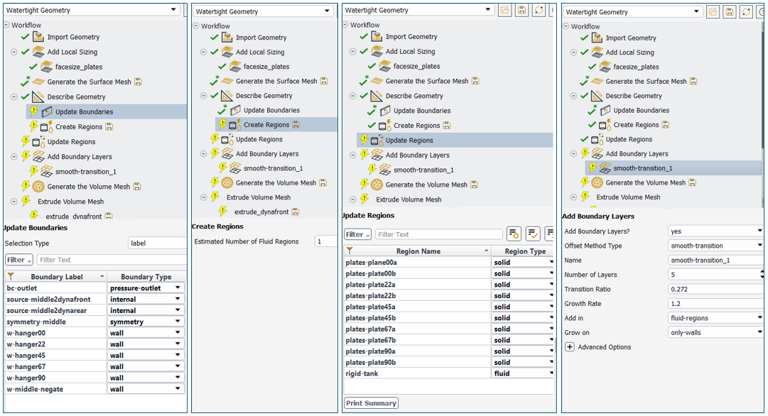This screenshot has height=416, width=768.
Task: Click Filter Text field in Update Boundaries panel
Action: [x=112, y=260]
